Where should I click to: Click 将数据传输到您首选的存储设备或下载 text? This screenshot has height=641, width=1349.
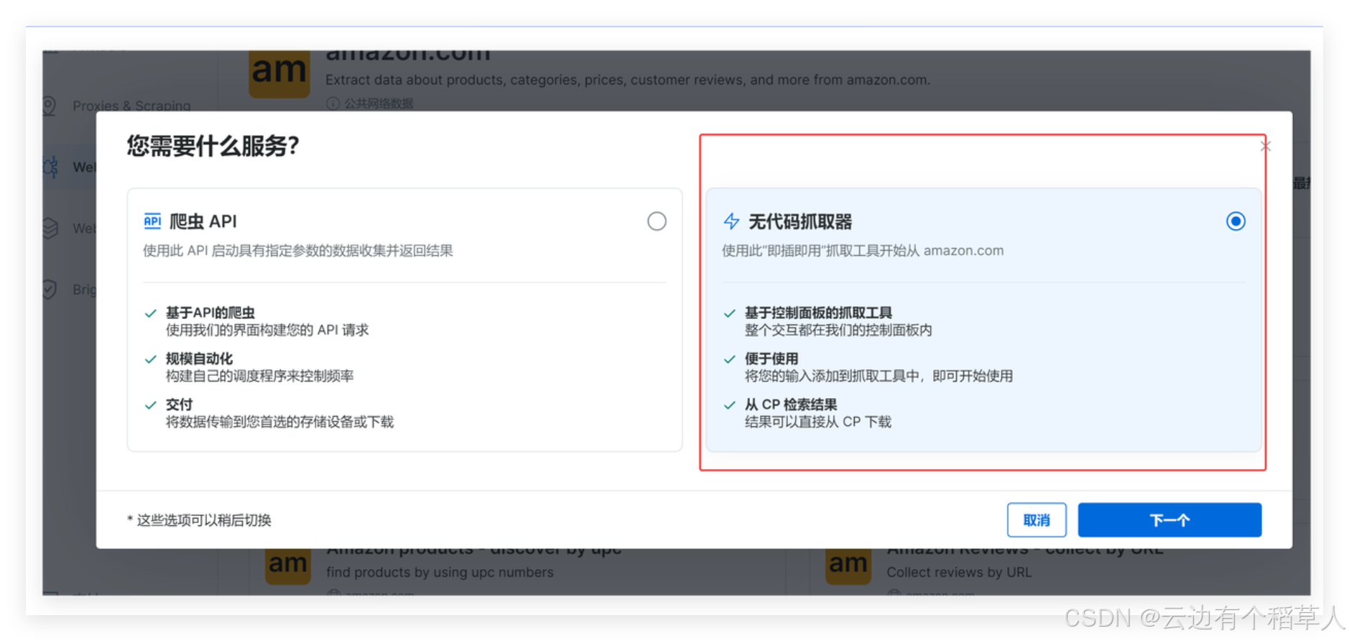(x=280, y=423)
